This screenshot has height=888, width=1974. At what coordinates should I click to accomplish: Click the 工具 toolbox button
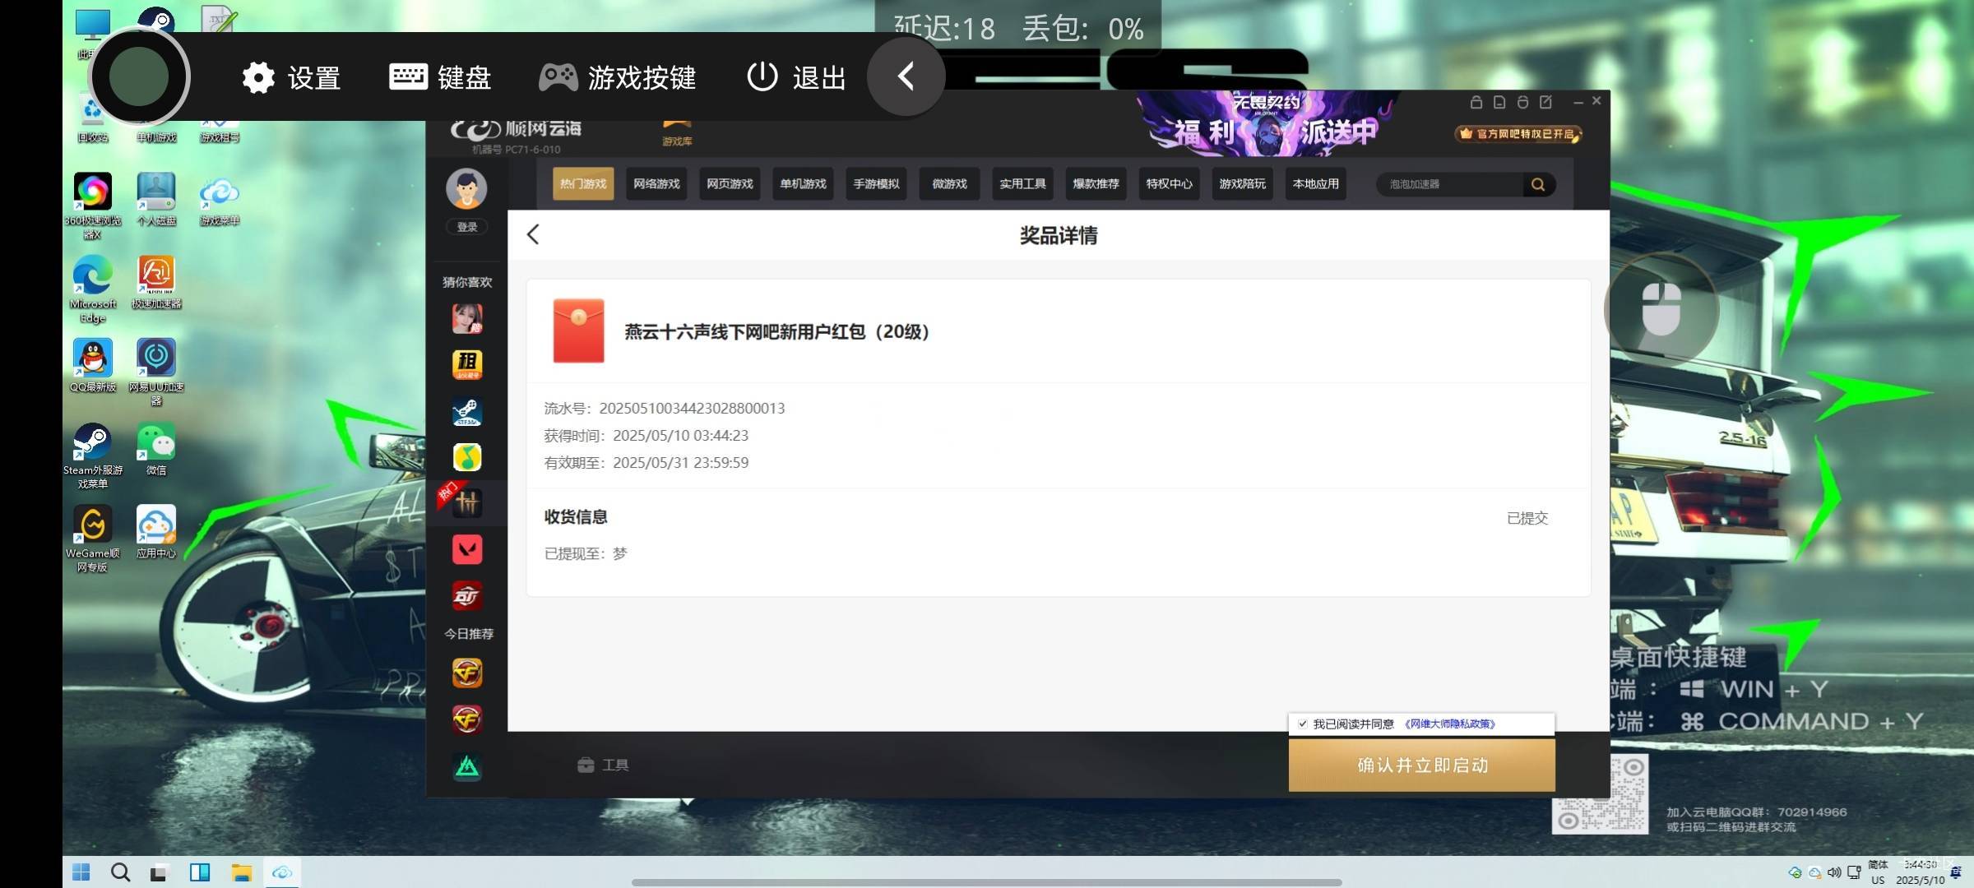pyautogui.click(x=603, y=765)
